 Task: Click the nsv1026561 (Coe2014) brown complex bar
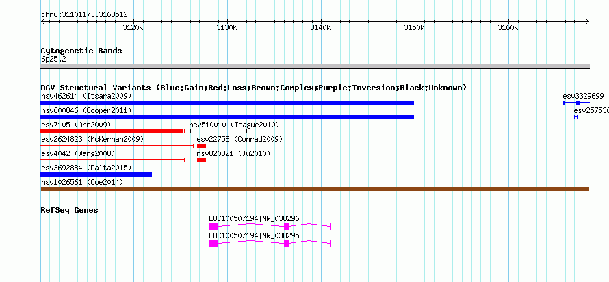tap(315, 189)
